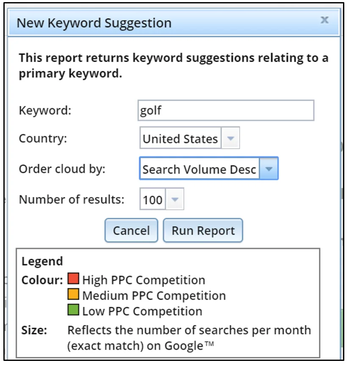The width and height of the screenshot is (357, 366).
Task: Click the Number of results value 100
Action: pos(152,200)
